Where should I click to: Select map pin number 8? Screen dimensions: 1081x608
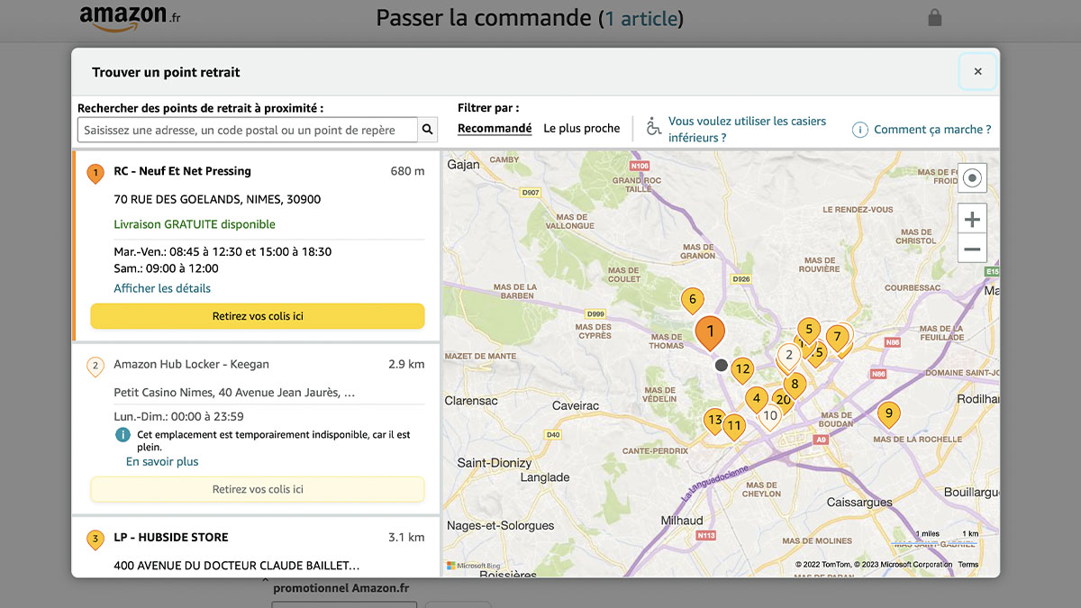coord(794,384)
